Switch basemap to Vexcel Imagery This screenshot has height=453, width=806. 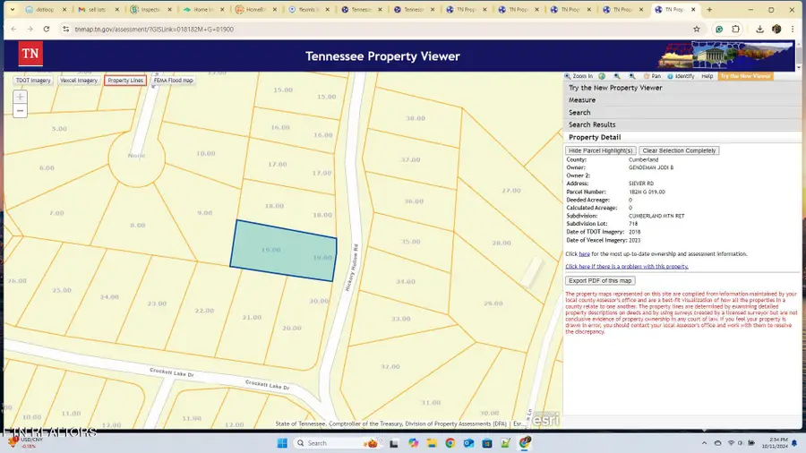[79, 81]
